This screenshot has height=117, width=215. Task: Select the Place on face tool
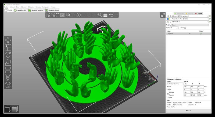8,63
